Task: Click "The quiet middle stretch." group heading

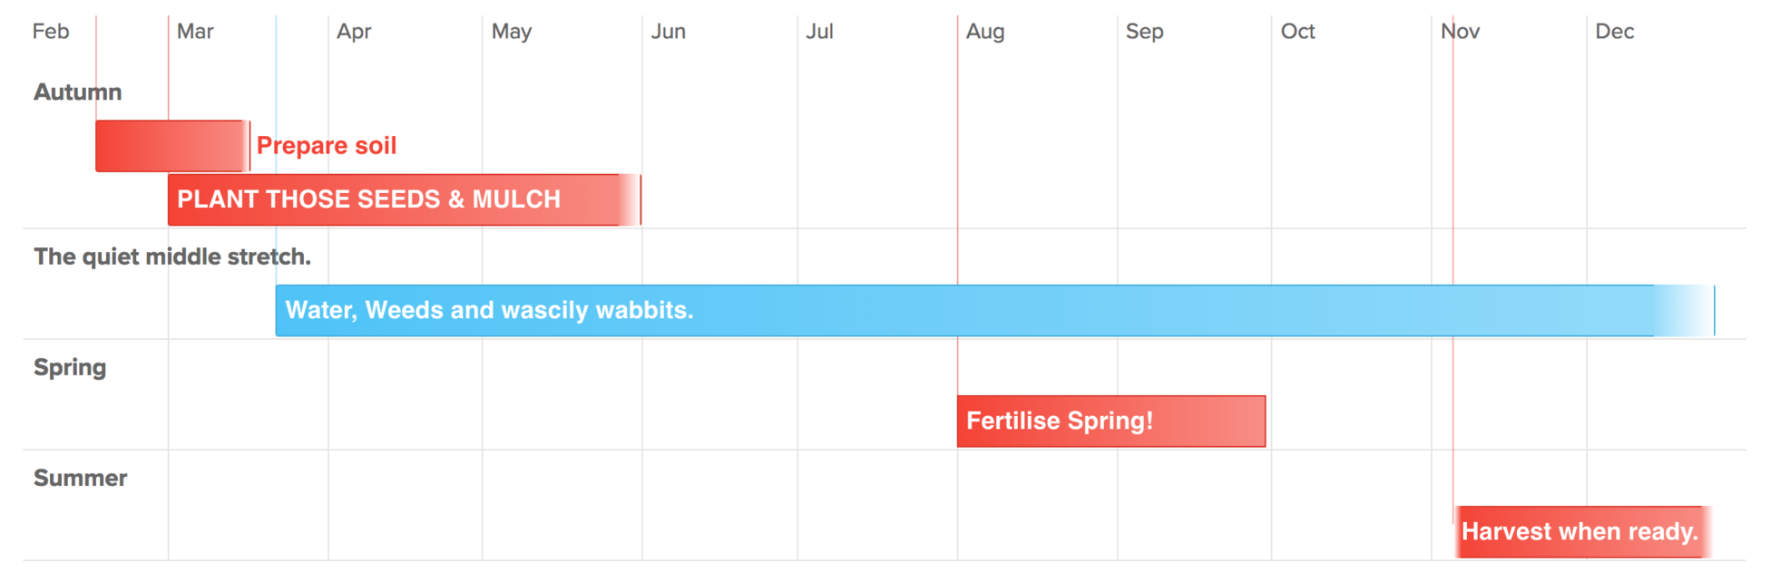Action: click(172, 257)
